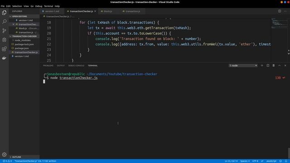The width and height of the screenshot is (290, 163).
Task: Open version-1.md in explorer tree
Action: pyautogui.click(x=24, y=56)
